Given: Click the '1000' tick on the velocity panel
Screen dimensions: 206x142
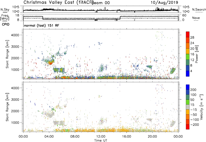Looking at the screenshot, I should 15,123.
